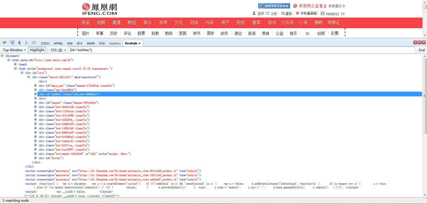Viewport: 427px width, 204px height.
Task: Collapse the body node
Action: tap(15, 68)
